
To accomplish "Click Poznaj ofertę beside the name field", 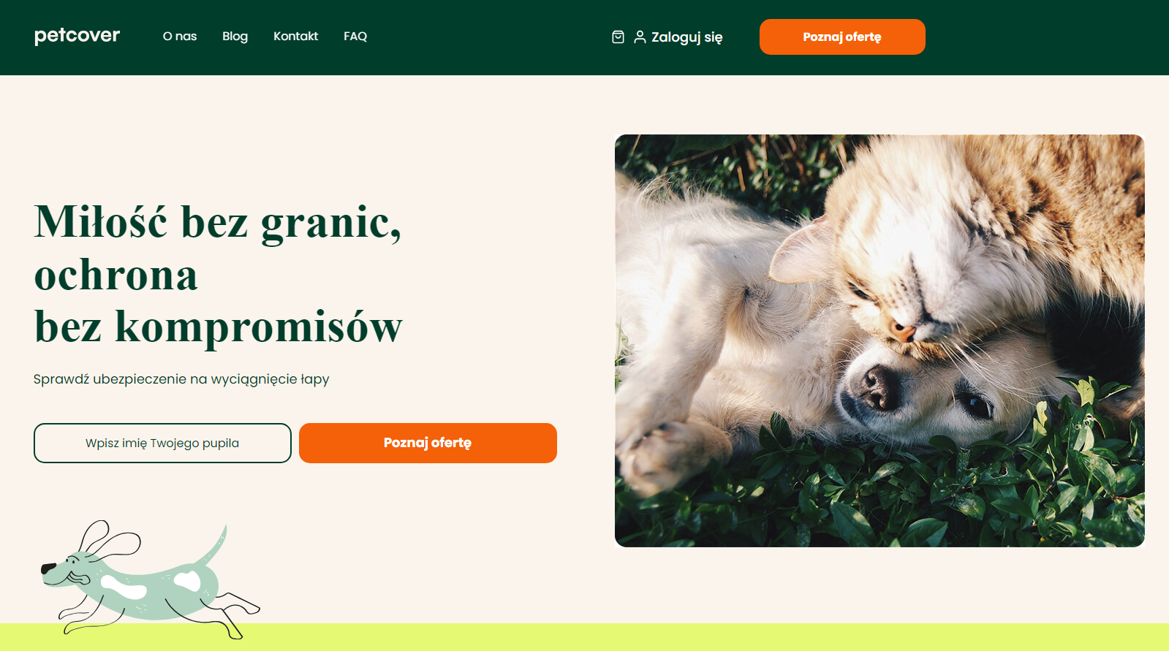I will (x=428, y=443).
